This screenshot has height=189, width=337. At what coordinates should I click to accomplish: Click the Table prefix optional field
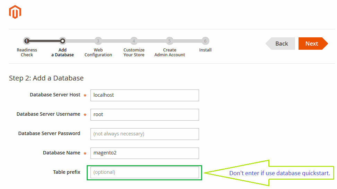145,172
